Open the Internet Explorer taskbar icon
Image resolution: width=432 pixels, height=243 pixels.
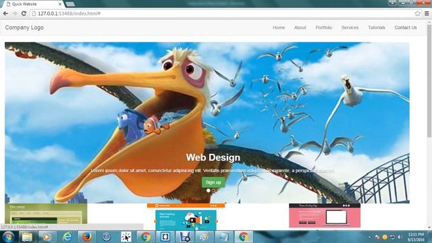(67, 237)
